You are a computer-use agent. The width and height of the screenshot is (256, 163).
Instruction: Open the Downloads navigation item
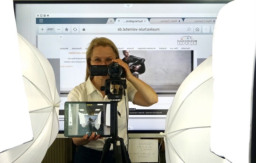pyautogui.click(x=76, y=48)
